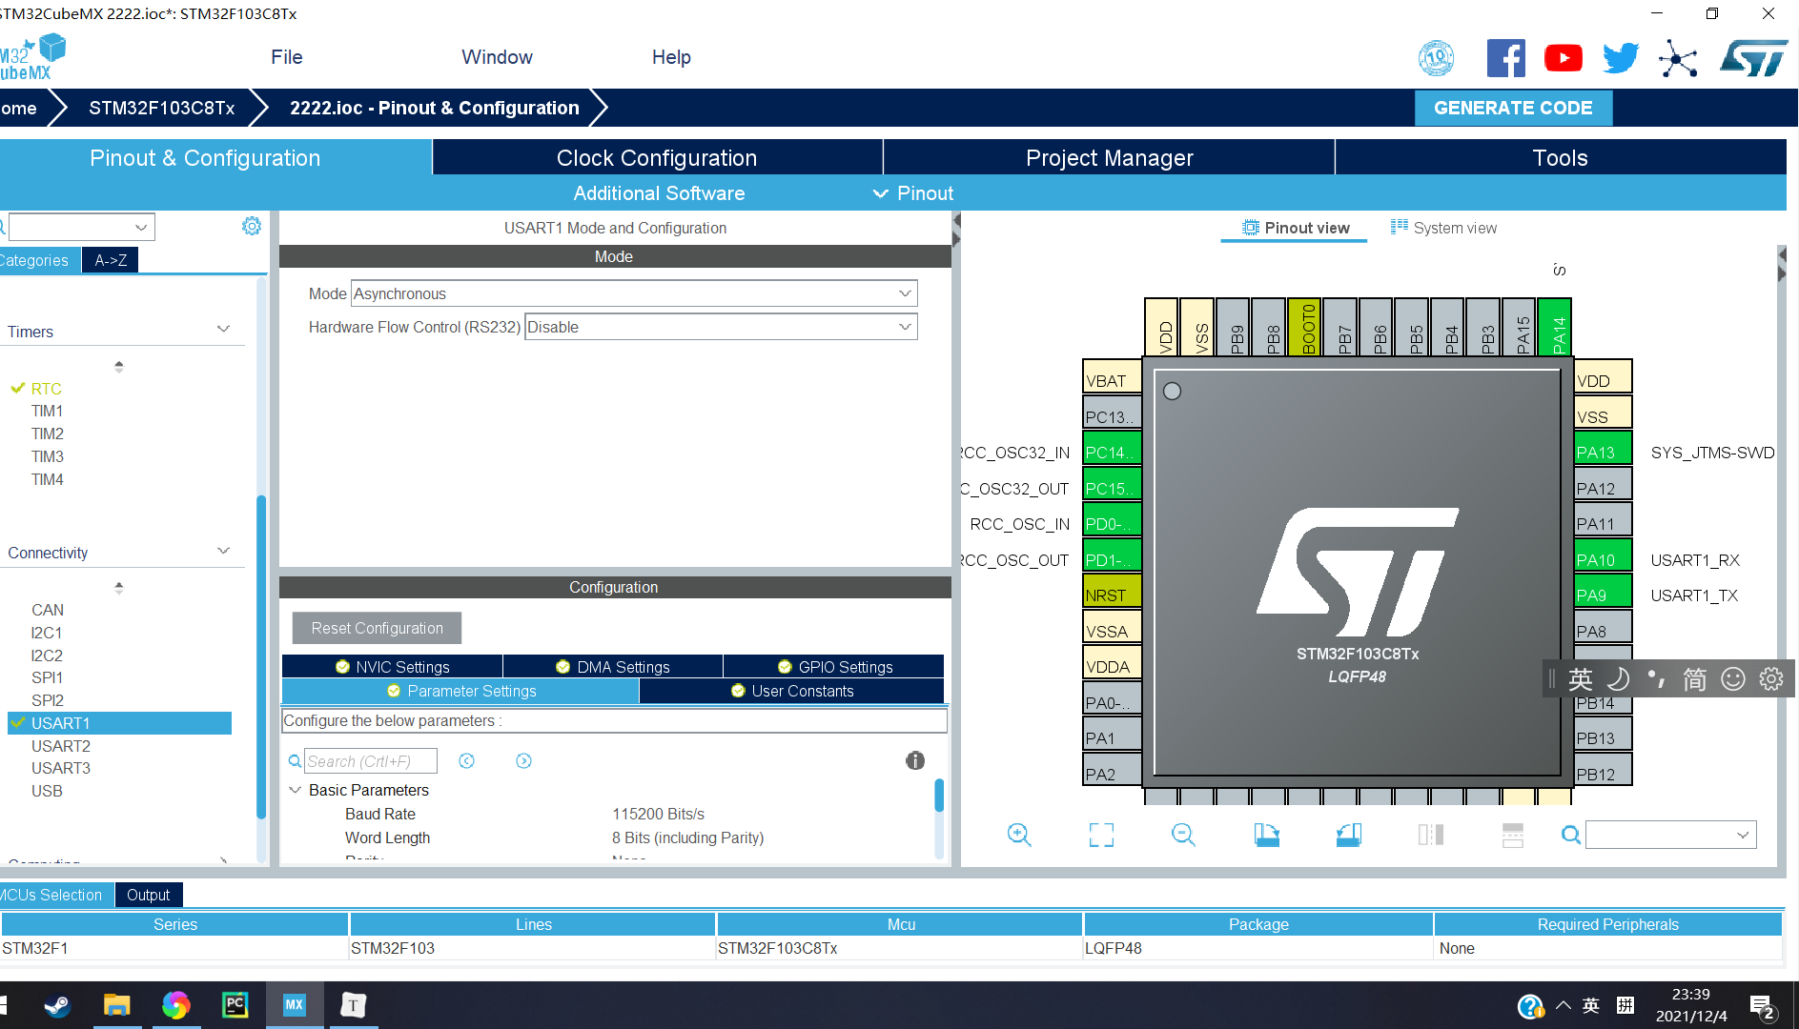Open the settings gear in categories panel

coord(252,226)
